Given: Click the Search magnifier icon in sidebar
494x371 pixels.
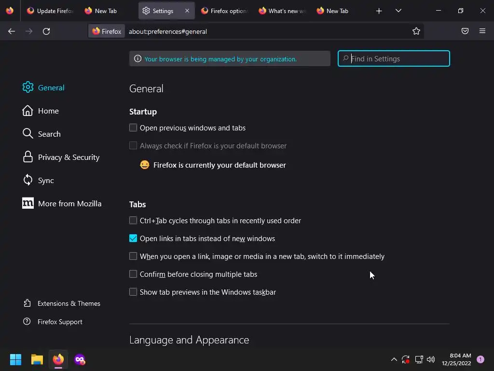Looking at the screenshot, I should pos(27,133).
